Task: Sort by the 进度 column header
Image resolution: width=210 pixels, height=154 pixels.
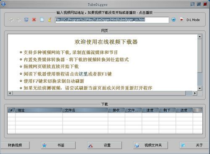Action: coord(184,110)
